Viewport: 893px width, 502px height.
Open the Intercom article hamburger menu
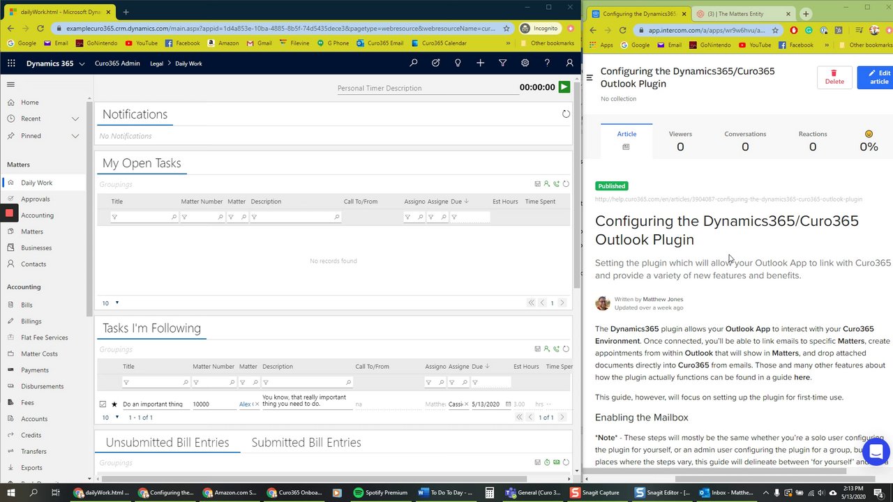tap(590, 77)
